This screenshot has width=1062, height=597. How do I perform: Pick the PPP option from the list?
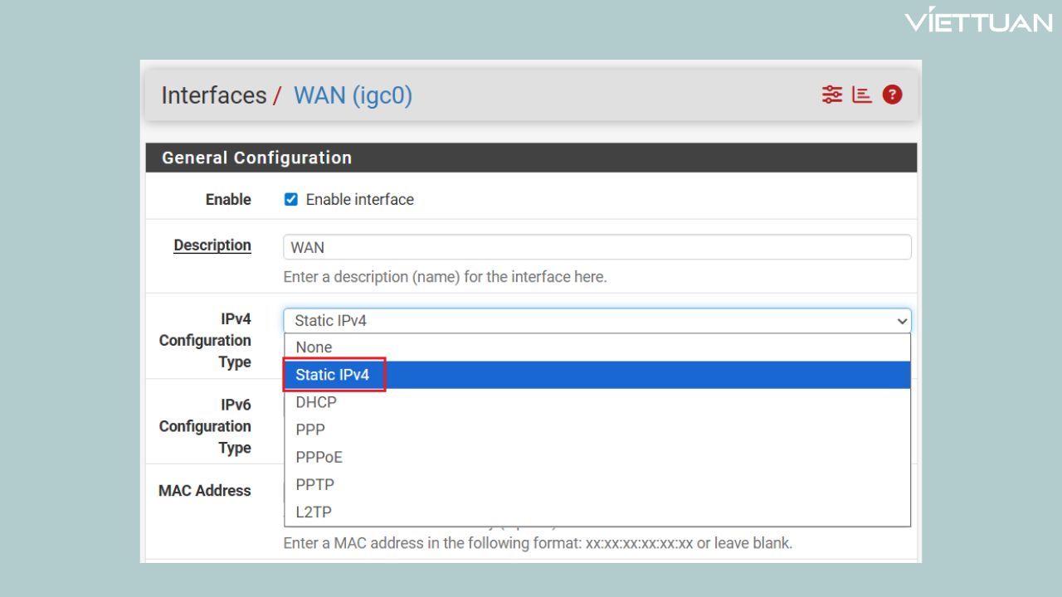tap(310, 430)
